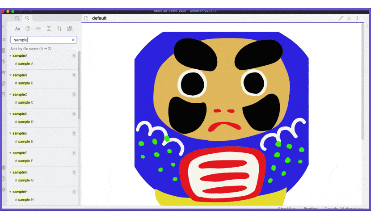This screenshot has width=371, height=219.
Task: Open the '# sample D' match
Action: click(x=24, y=122)
